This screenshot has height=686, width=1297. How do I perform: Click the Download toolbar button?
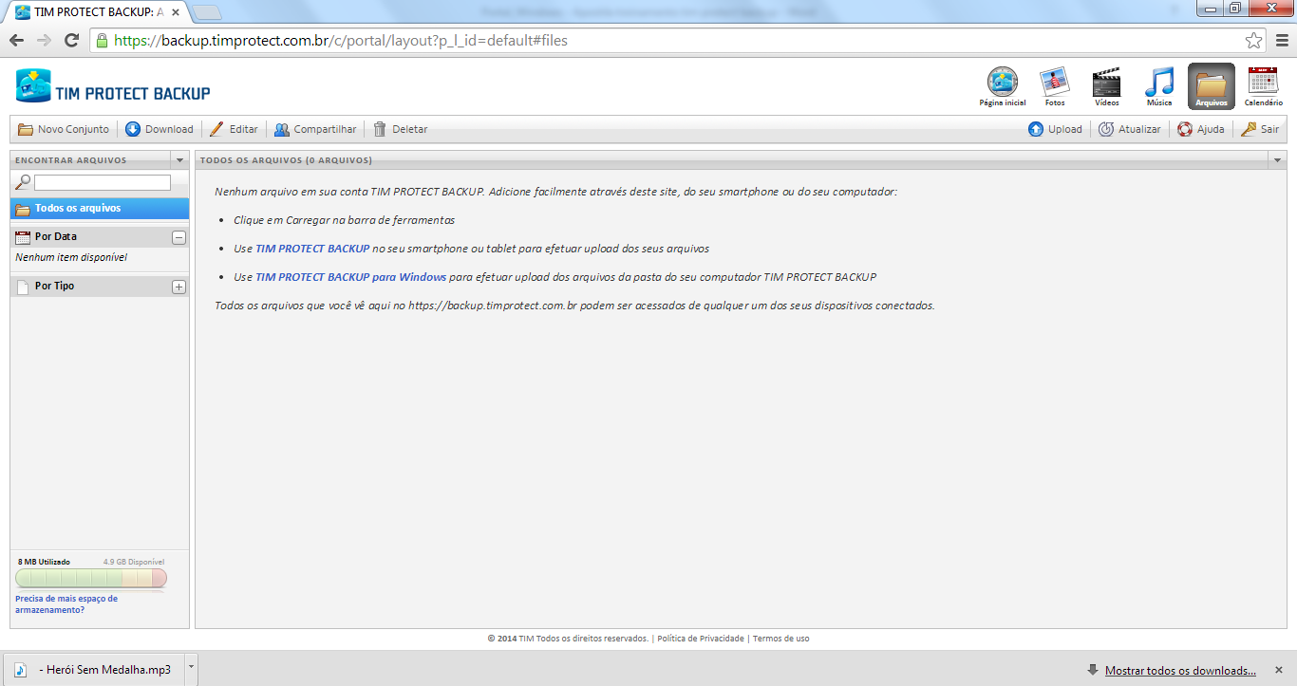coord(160,129)
